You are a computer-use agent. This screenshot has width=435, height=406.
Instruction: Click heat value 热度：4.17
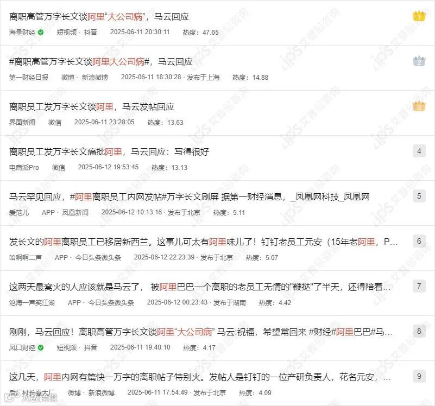(x=199, y=347)
